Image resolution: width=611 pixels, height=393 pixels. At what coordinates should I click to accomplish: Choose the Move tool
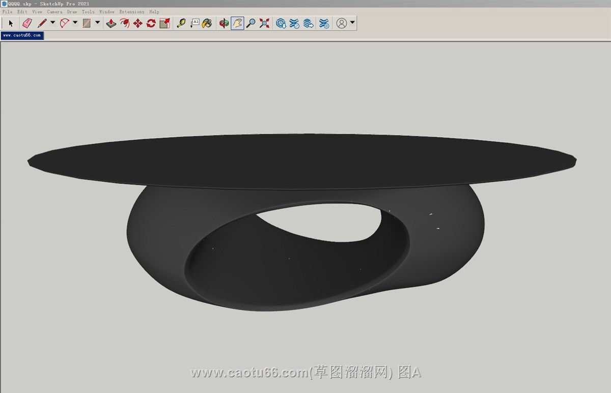click(137, 23)
